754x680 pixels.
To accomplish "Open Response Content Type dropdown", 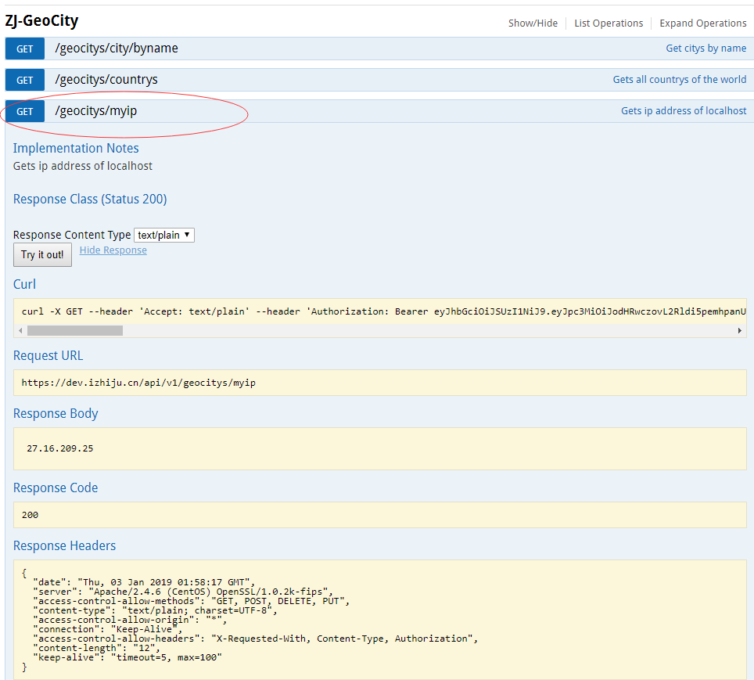I will [x=164, y=235].
